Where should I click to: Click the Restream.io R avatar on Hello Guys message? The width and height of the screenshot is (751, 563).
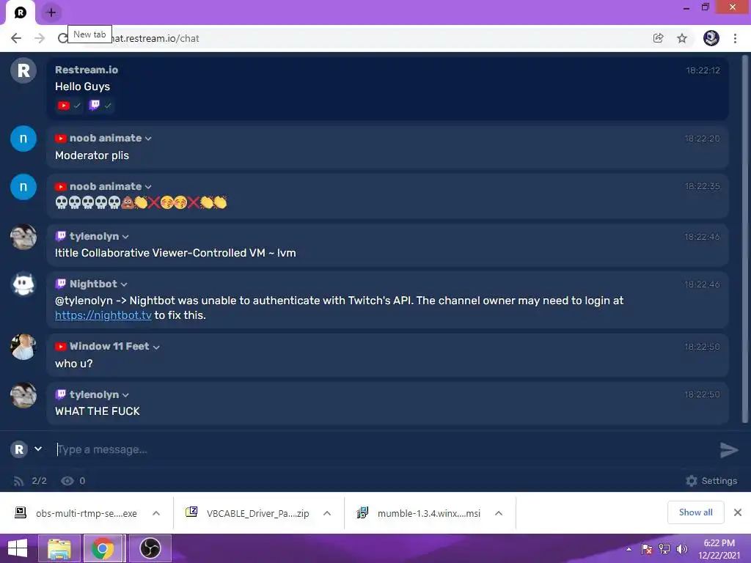pos(23,71)
